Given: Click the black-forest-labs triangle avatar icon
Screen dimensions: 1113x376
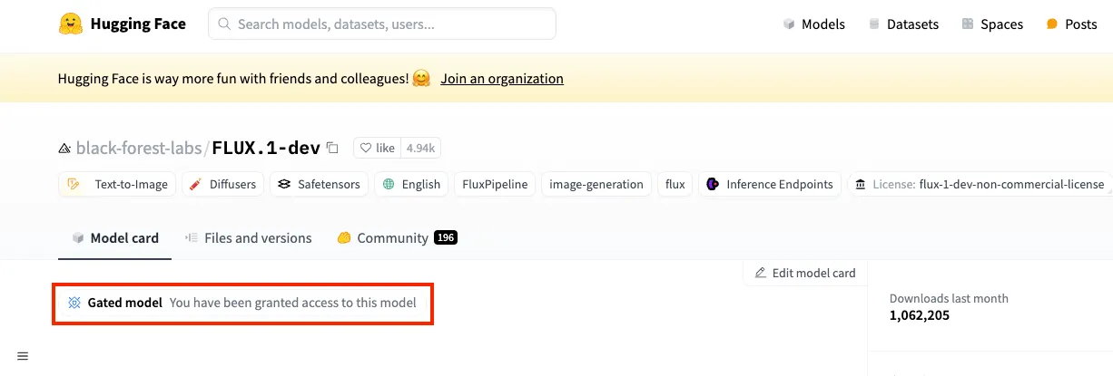Looking at the screenshot, I should (x=64, y=148).
